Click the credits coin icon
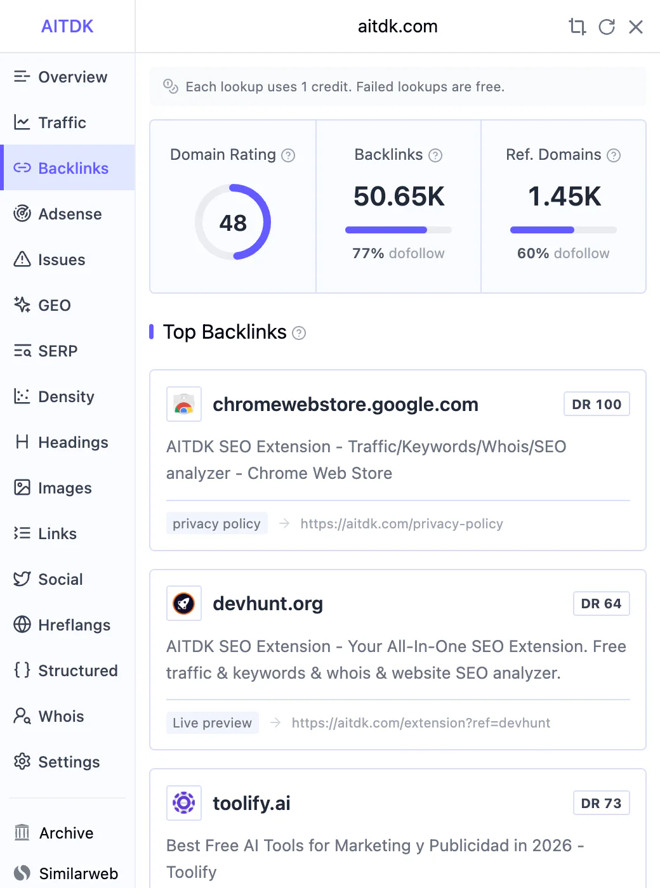660x888 pixels. click(171, 86)
